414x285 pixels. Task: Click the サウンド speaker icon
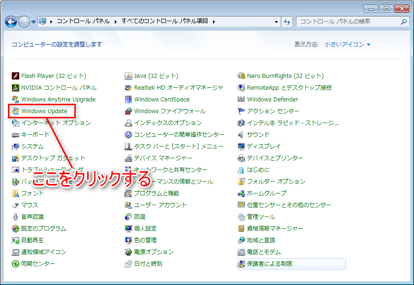(x=240, y=135)
